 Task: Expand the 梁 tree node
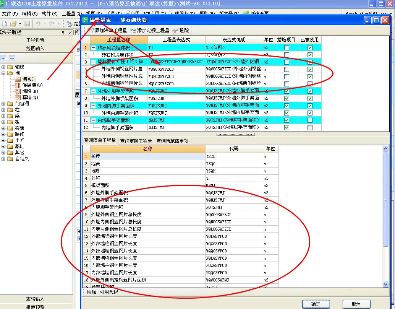[3, 116]
